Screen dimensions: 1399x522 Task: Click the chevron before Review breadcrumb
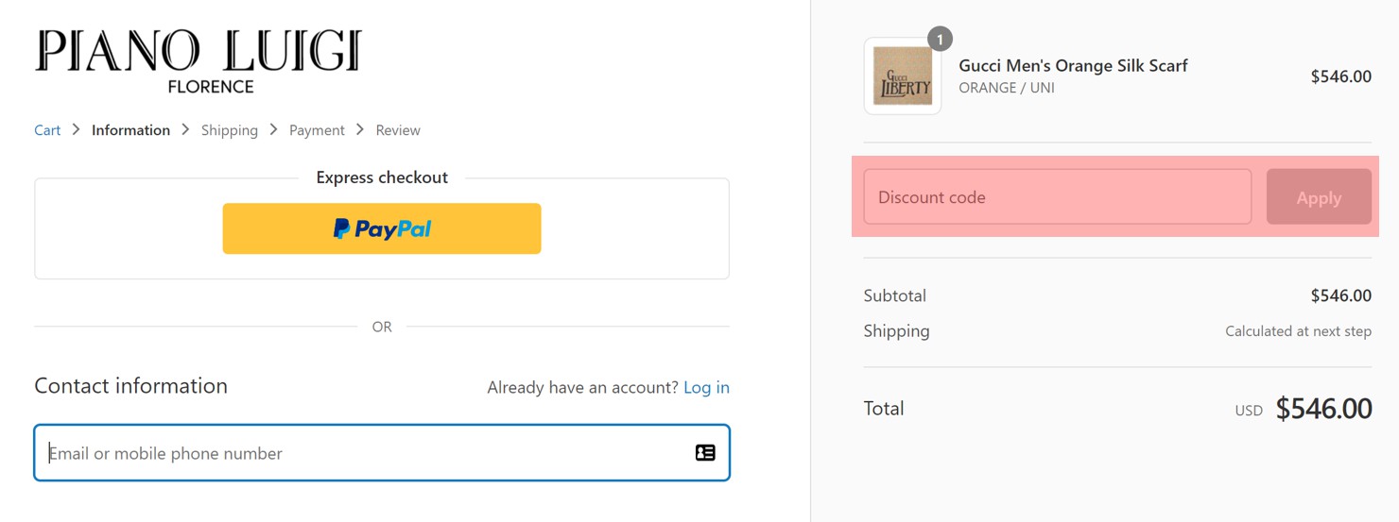(x=360, y=129)
